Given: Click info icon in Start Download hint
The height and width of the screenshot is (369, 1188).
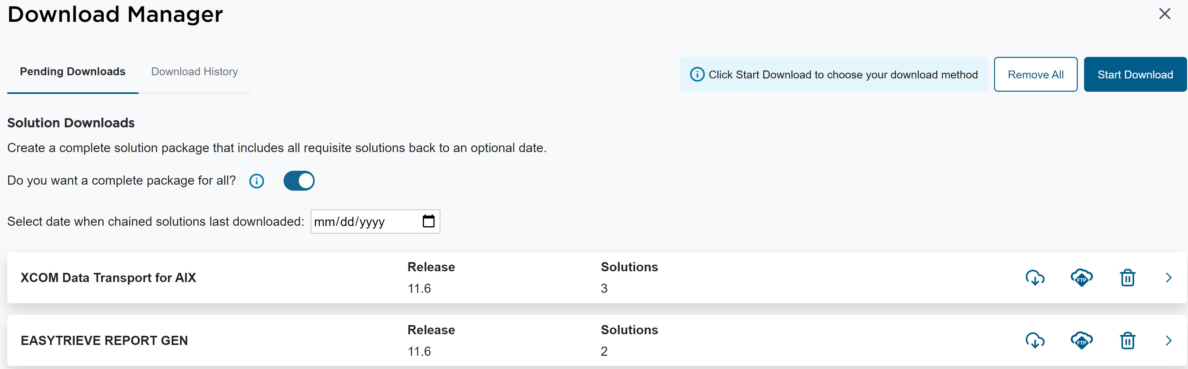Looking at the screenshot, I should (x=697, y=75).
